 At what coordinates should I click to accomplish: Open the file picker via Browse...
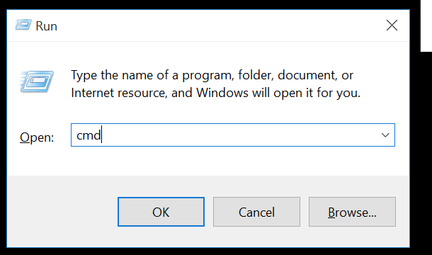tap(352, 212)
